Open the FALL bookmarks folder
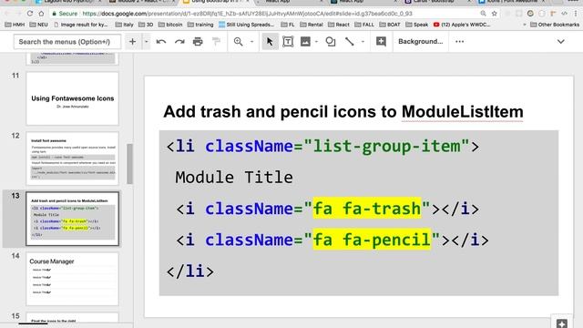Screen dimensions: 583x328 (x=364, y=25)
